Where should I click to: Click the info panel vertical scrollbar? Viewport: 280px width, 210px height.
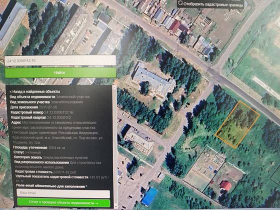pos(115,146)
